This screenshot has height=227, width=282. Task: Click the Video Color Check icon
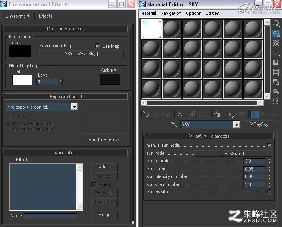click(276, 62)
